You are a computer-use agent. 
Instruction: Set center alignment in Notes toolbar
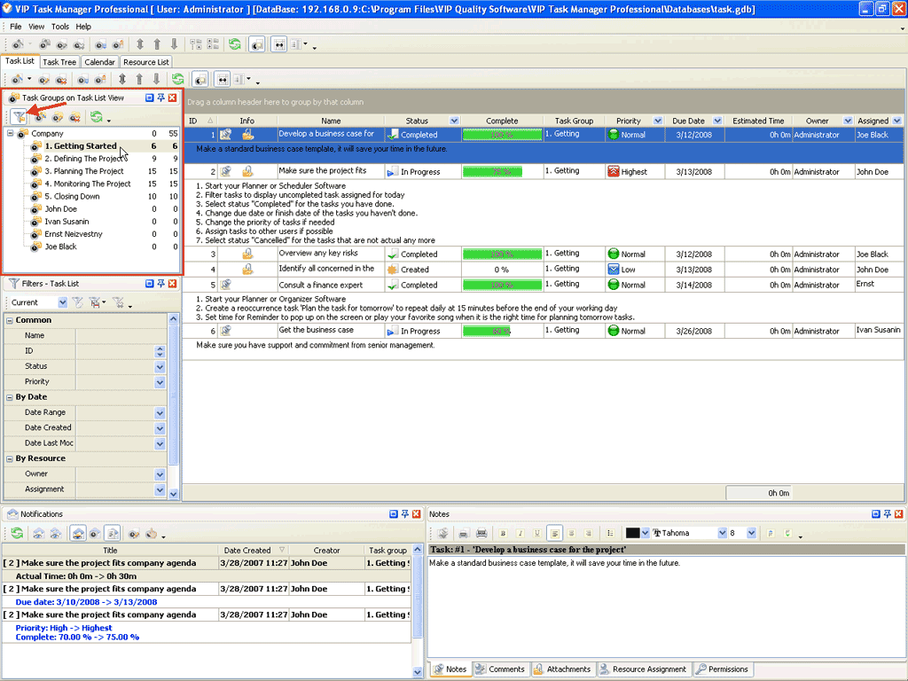click(571, 533)
